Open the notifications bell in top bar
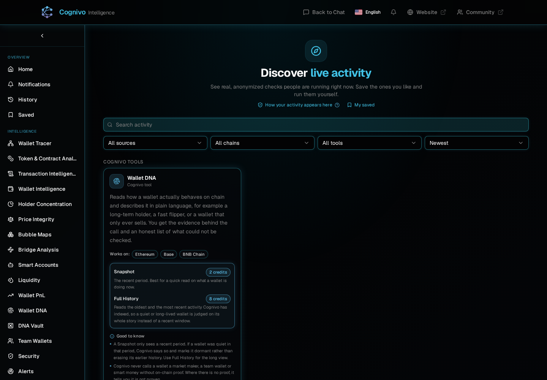The width and height of the screenshot is (547, 380). click(394, 12)
